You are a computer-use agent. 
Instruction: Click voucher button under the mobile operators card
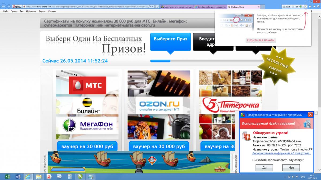[87, 146]
